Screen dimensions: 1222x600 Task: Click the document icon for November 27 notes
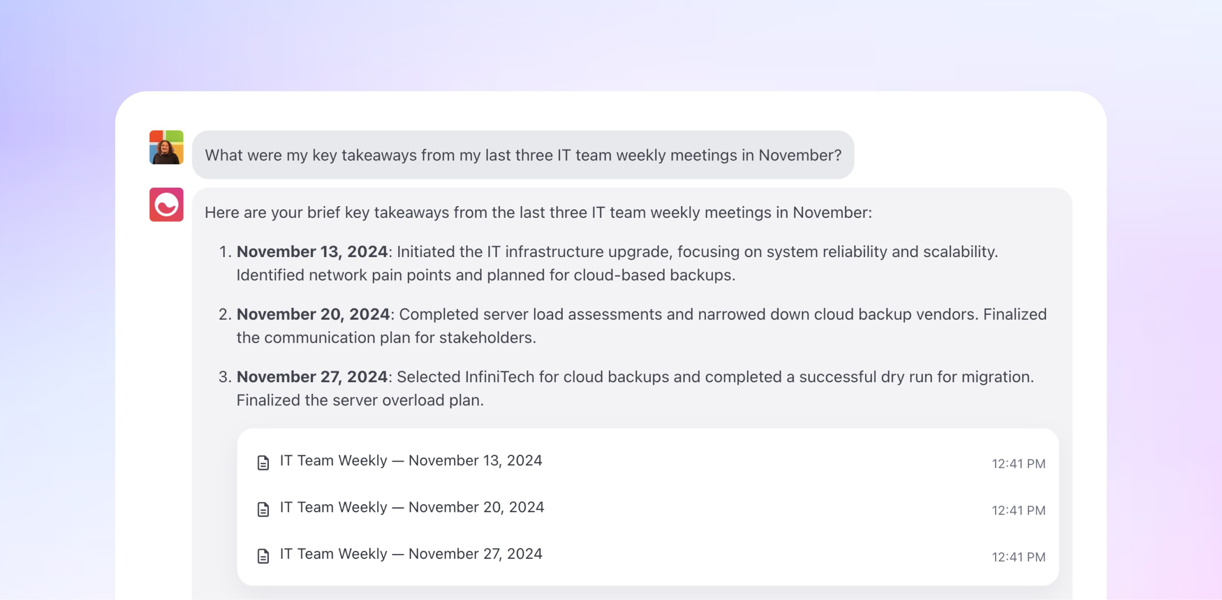(x=263, y=556)
